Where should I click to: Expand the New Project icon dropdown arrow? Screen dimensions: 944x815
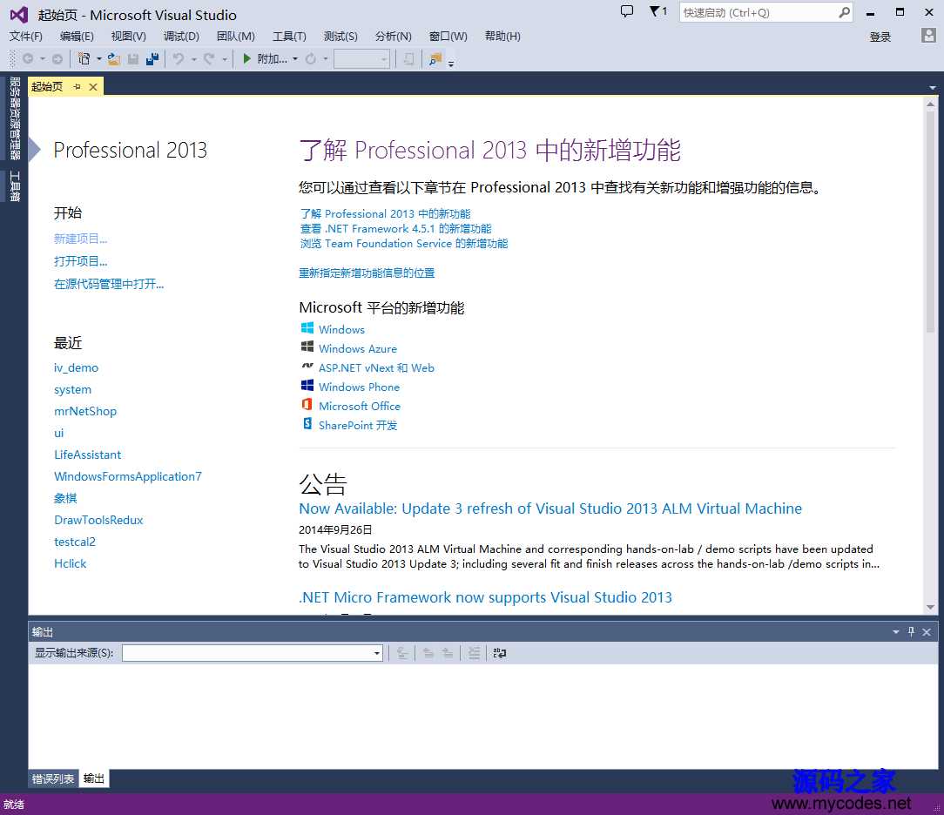(98, 59)
